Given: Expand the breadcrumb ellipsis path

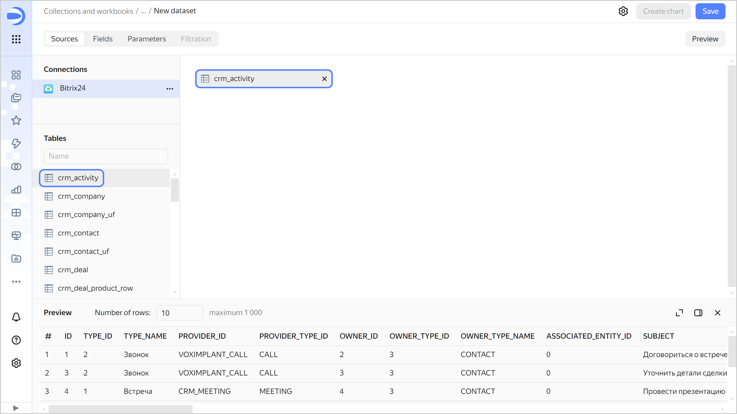Looking at the screenshot, I should click(144, 11).
